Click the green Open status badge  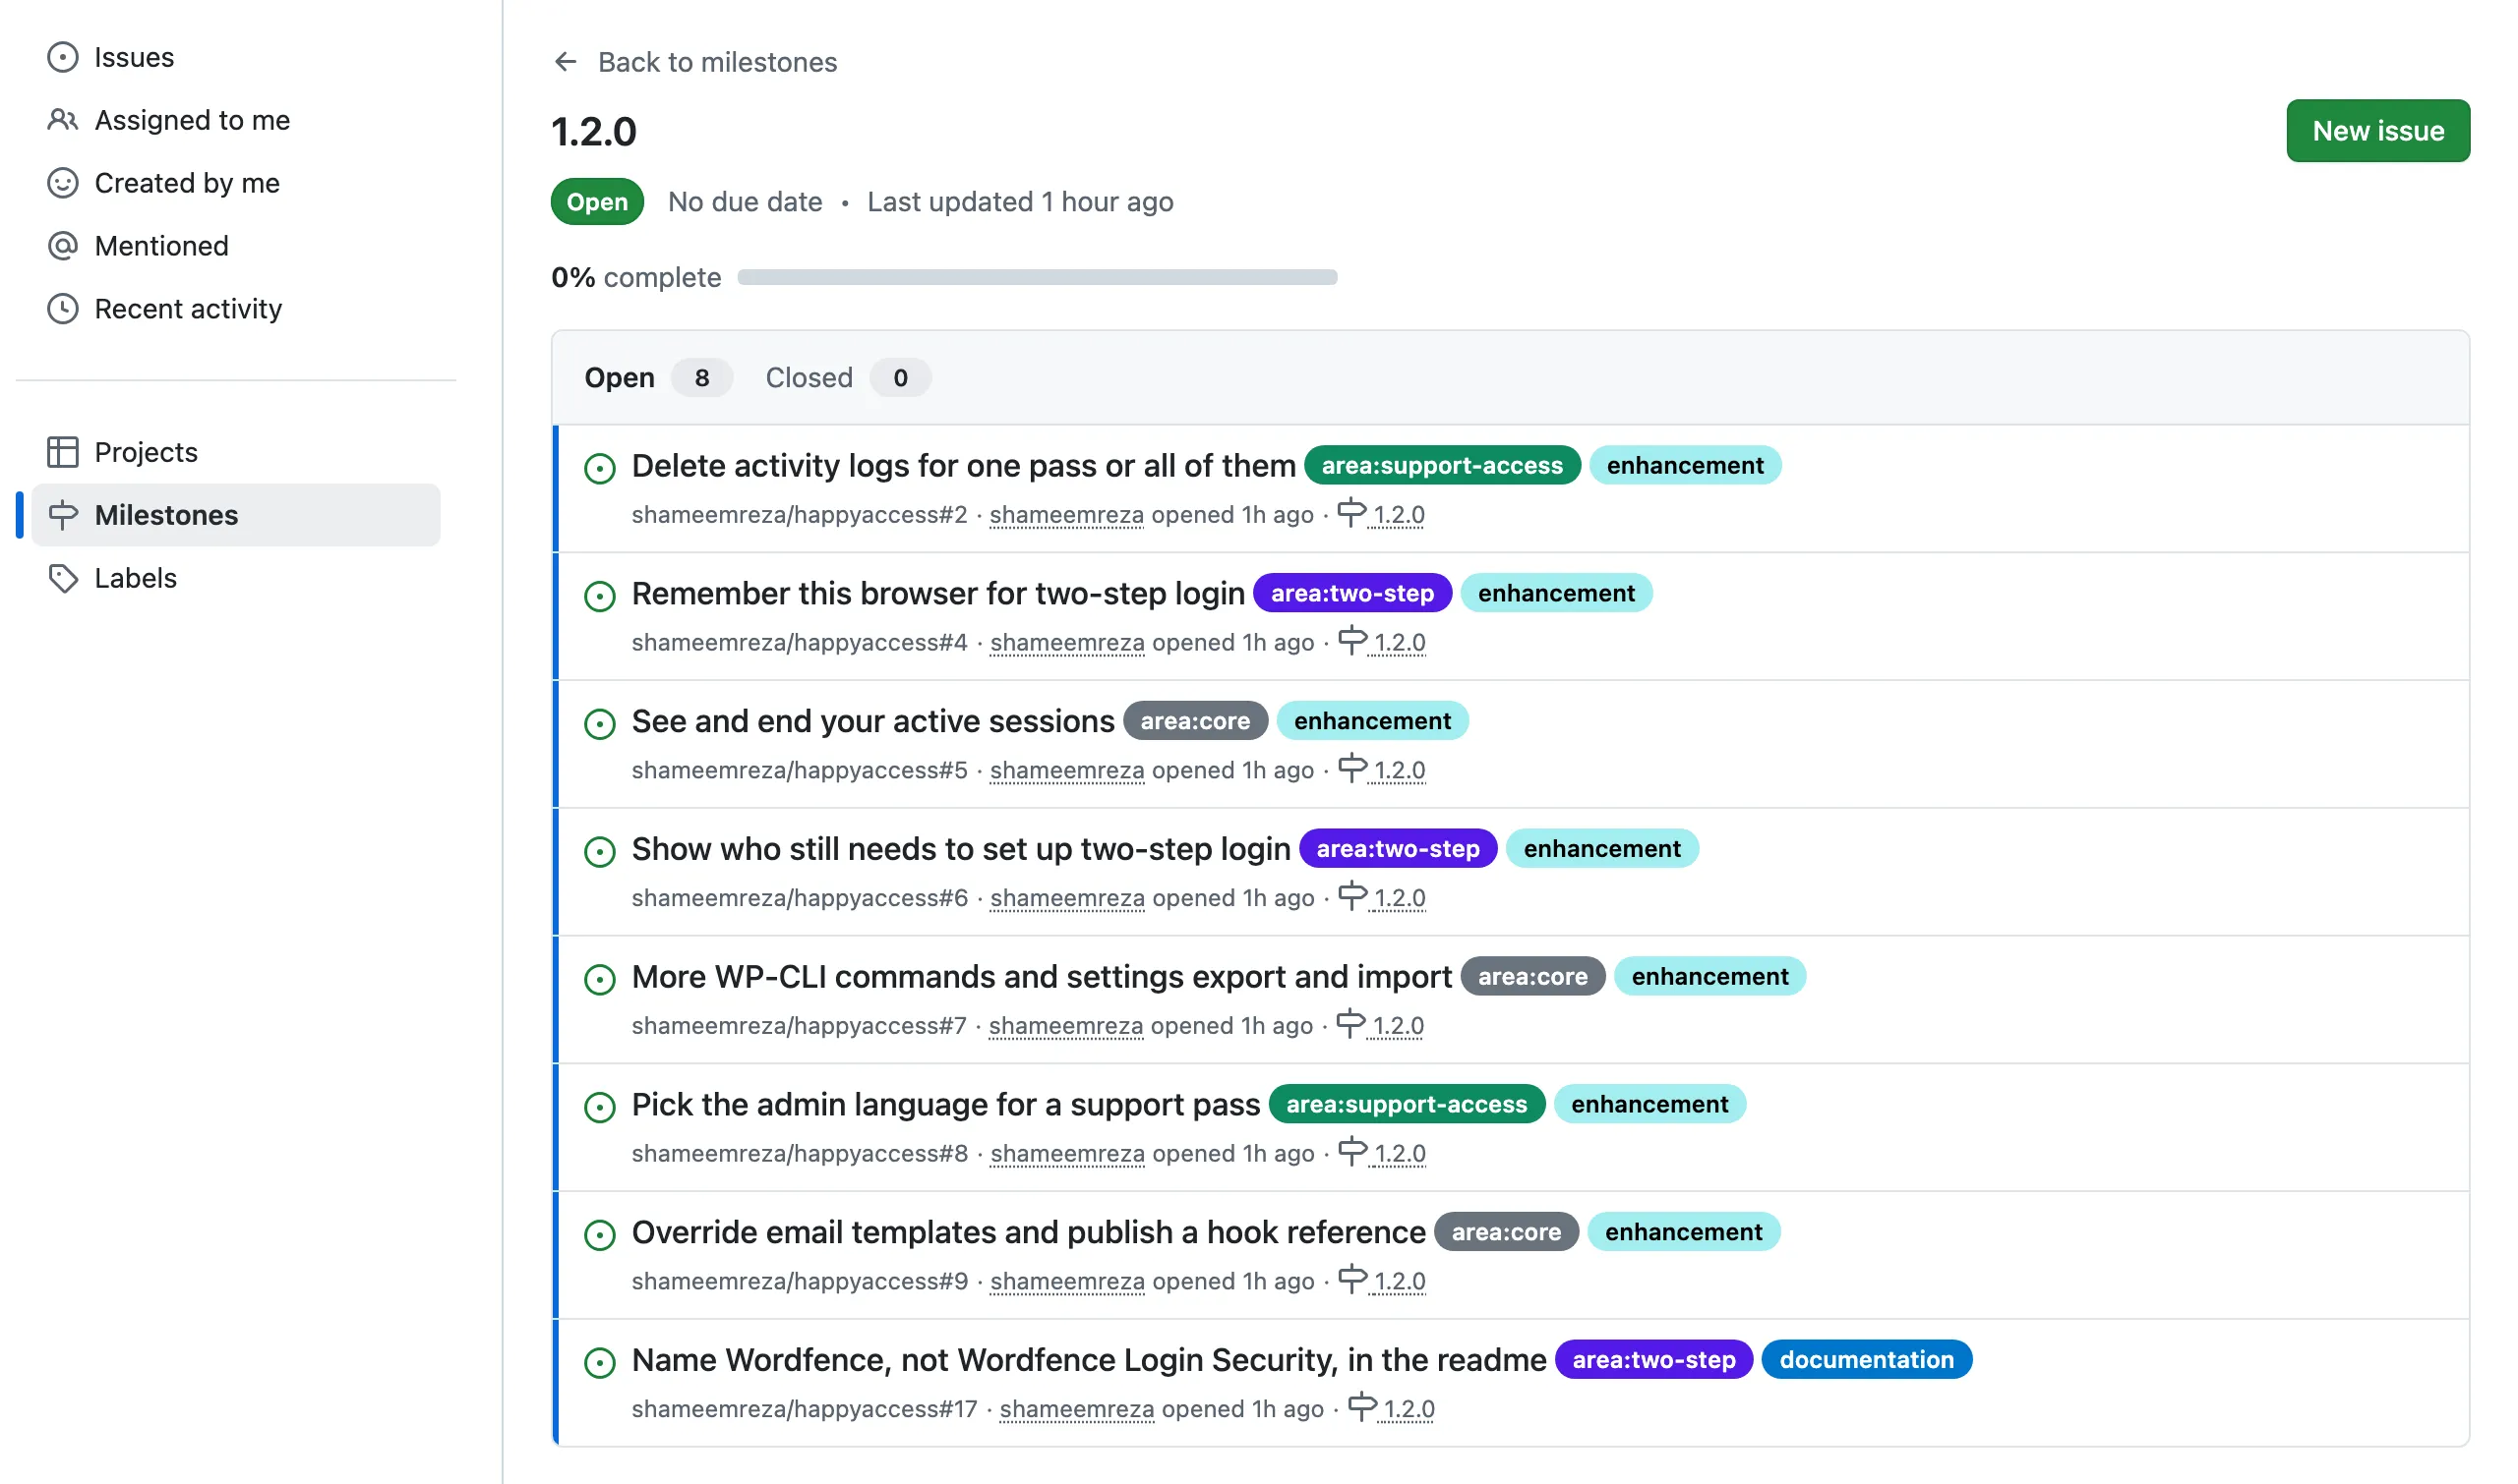(x=597, y=202)
